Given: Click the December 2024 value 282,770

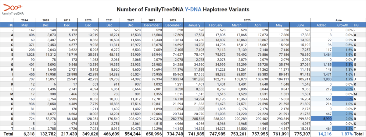Looking at the screenshot, I should 177,118.
